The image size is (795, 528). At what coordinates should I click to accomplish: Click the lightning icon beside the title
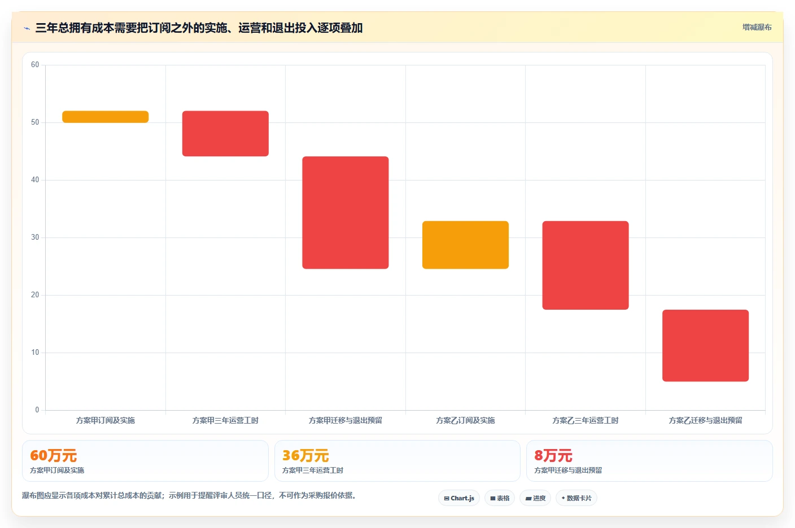coord(27,28)
